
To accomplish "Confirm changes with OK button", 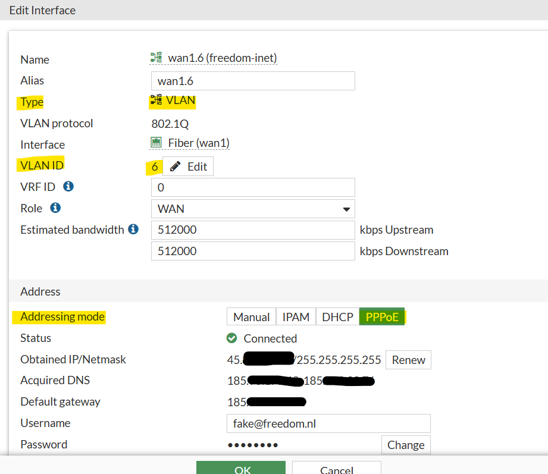I will (241, 468).
